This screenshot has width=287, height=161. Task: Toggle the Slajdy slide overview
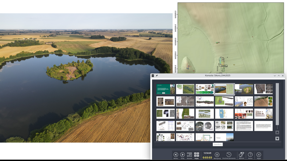tap(197, 155)
